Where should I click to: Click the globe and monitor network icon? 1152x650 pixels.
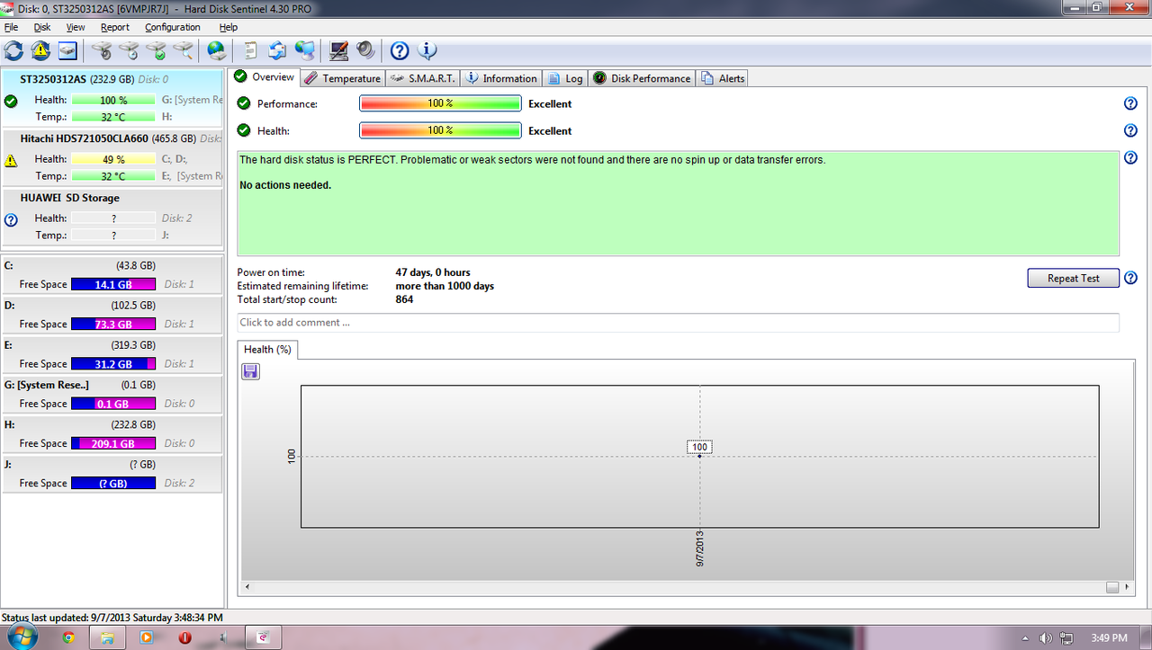pos(305,50)
